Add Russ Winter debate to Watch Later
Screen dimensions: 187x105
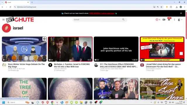click(x=44, y=39)
